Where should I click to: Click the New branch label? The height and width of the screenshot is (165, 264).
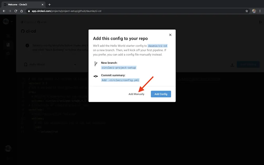[x=109, y=63]
